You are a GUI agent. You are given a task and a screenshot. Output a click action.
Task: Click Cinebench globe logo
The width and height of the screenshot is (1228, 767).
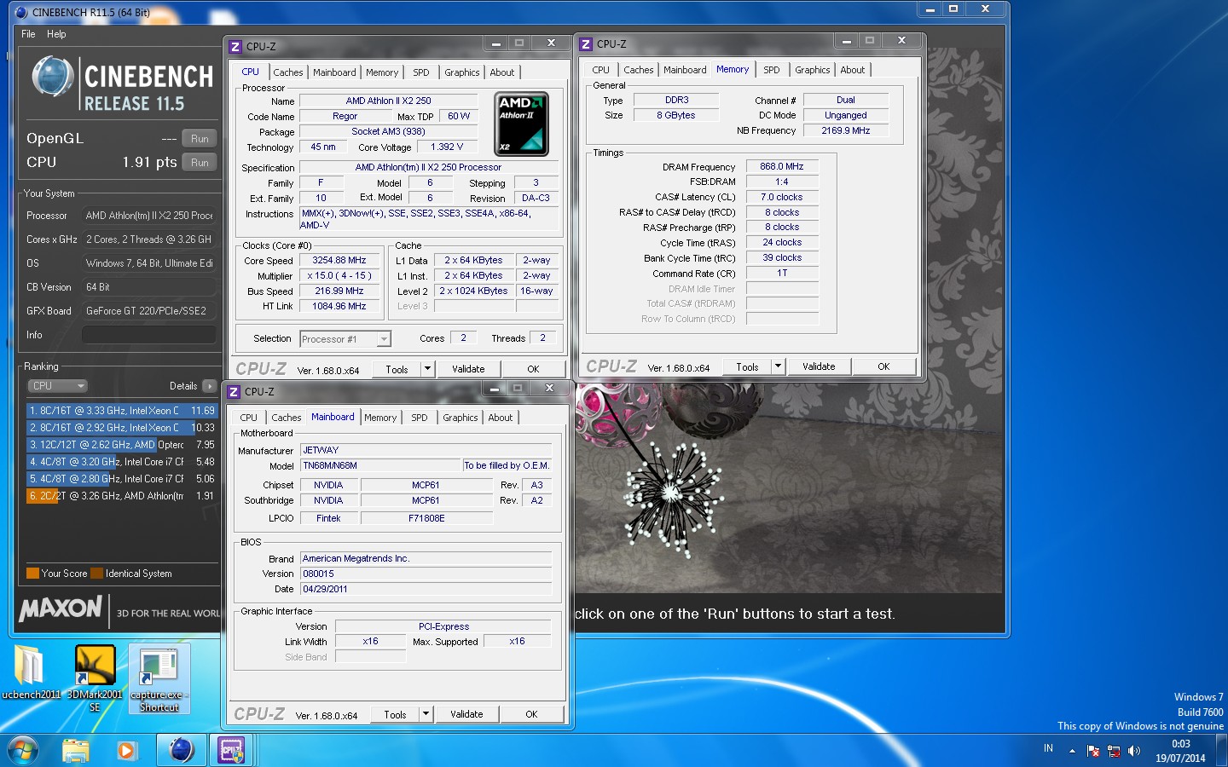tap(53, 78)
